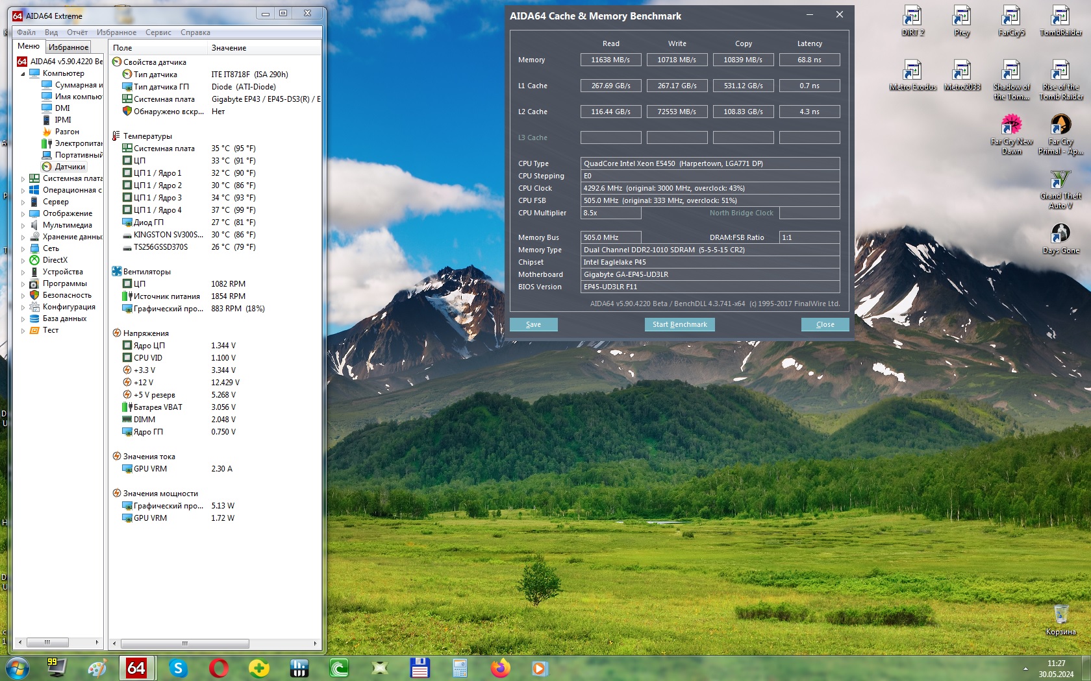Click the DirectX Xbox icon

34,260
